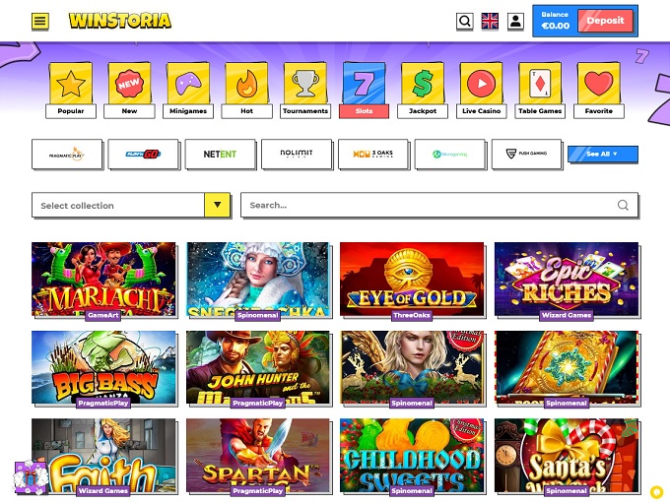Screen dimensions: 670x503
Task: Open the Favorite heart category
Action: 599,84
